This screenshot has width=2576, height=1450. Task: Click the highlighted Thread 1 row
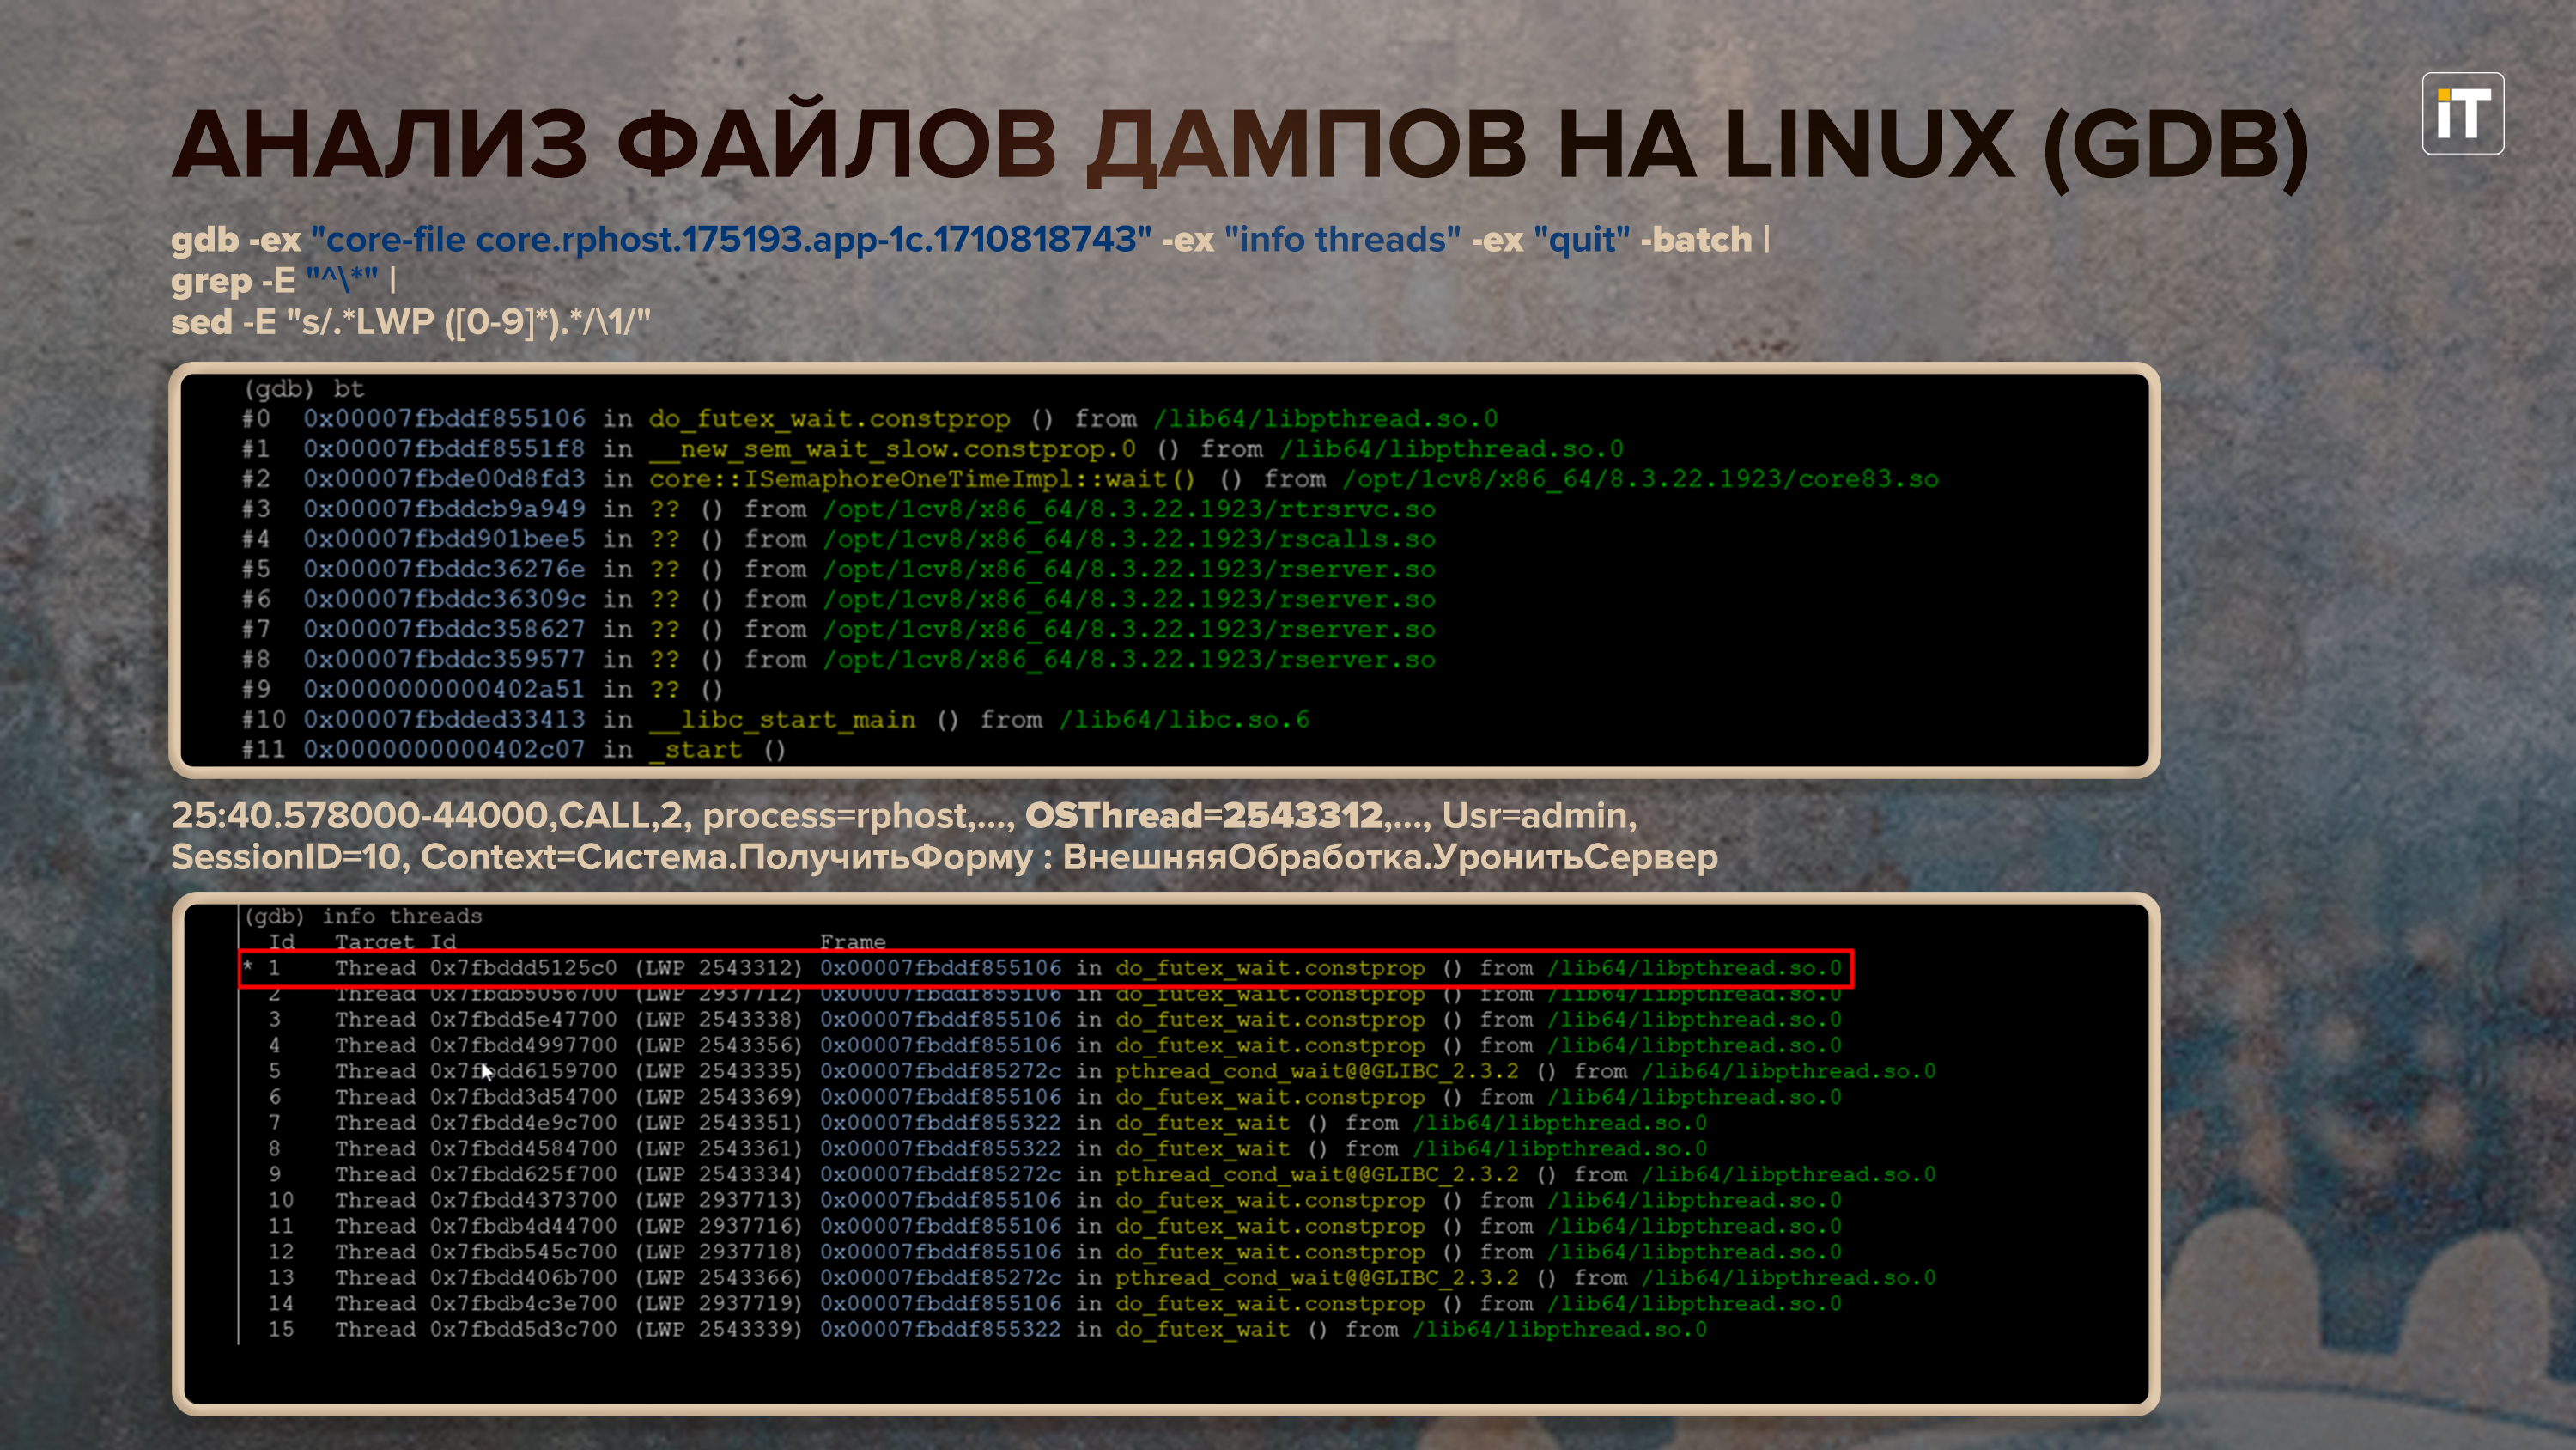click(1045, 967)
